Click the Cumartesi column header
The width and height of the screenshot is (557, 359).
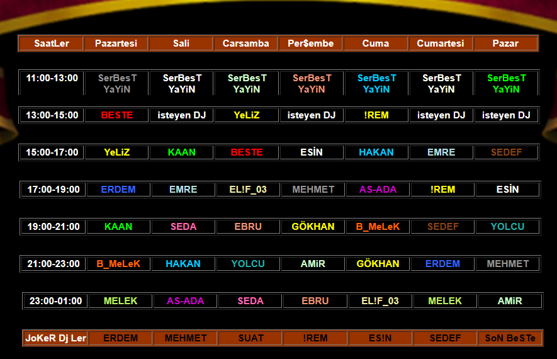pos(441,43)
